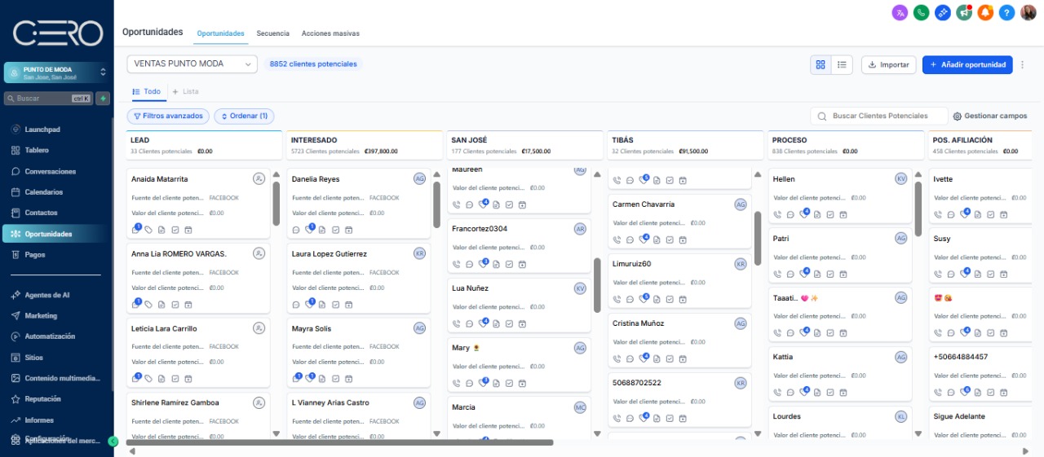Click task icon on Hellen card
The height and width of the screenshot is (457, 1044).
pos(830,215)
